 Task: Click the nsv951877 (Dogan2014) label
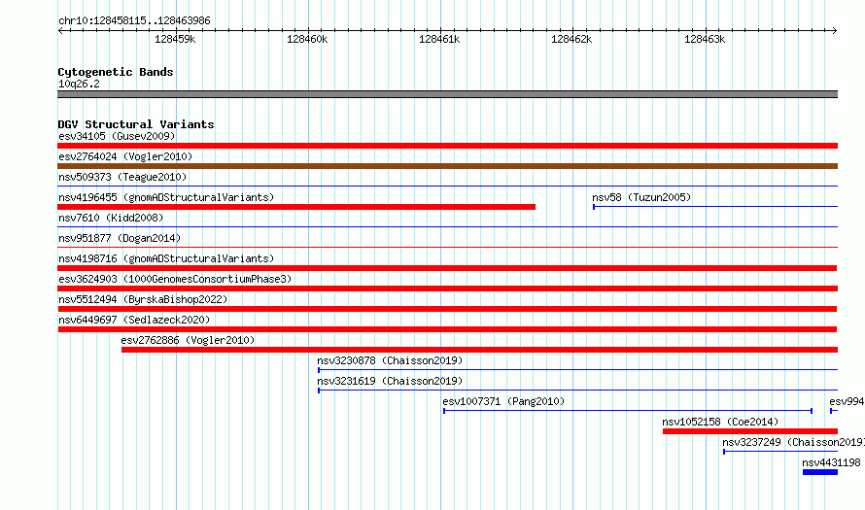(120, 238)
